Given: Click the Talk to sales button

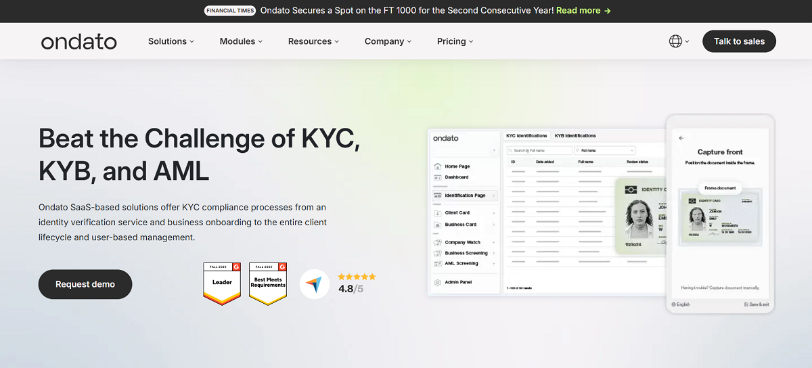Looking at the screenshot, I should (x=739, y=41).
